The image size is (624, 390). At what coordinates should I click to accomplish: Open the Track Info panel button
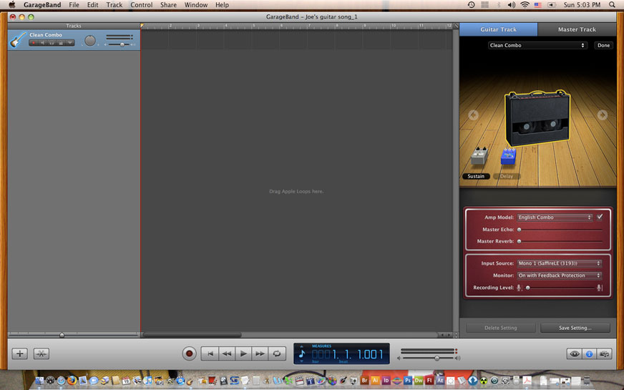tap(589, 354)
